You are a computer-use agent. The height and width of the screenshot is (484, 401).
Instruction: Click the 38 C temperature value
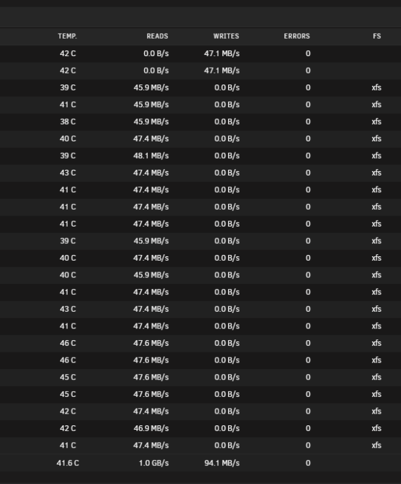[68, 121]
